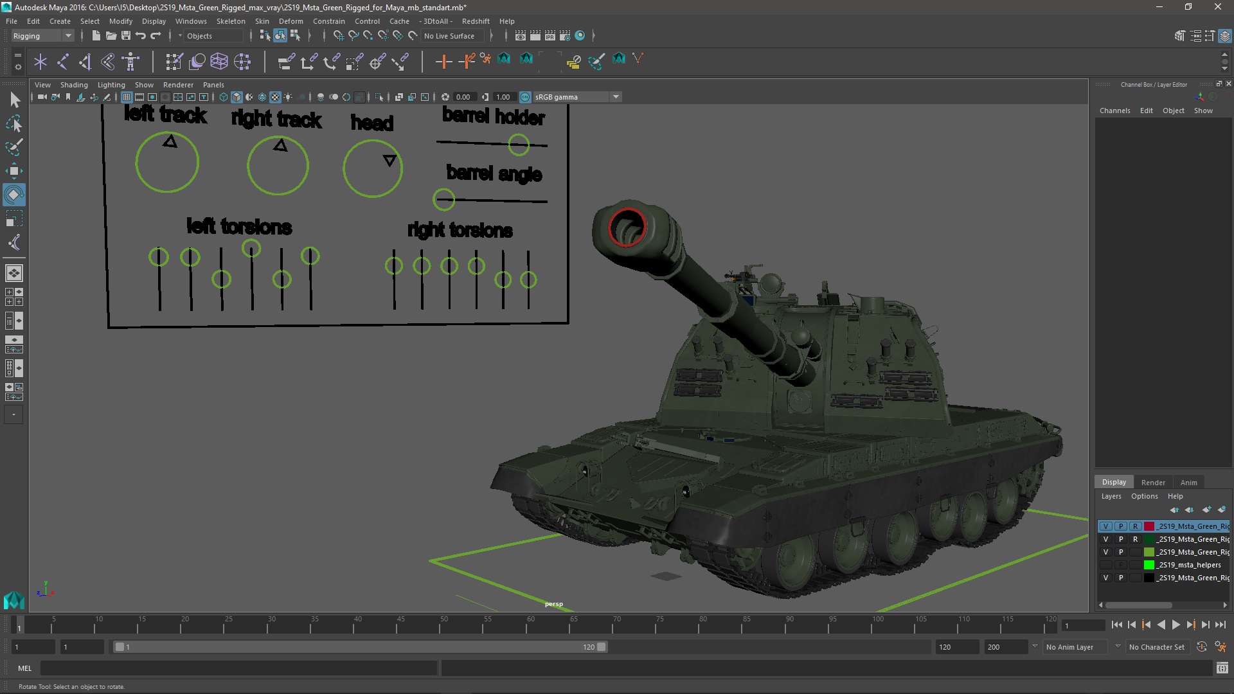Click the red color swatch of the selected layer
The height and width of the screenshot is (694, 1234).
tap(1149, 526)
